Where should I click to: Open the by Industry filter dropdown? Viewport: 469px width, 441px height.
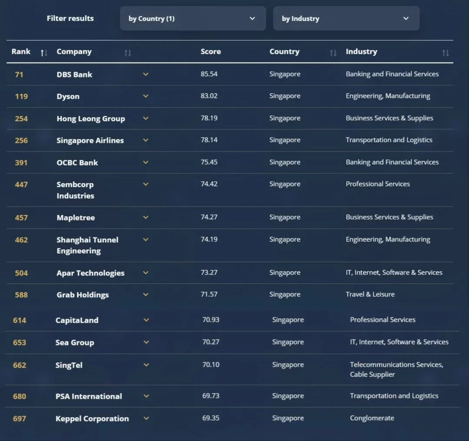pyautogui.click(x=346, y=19)
